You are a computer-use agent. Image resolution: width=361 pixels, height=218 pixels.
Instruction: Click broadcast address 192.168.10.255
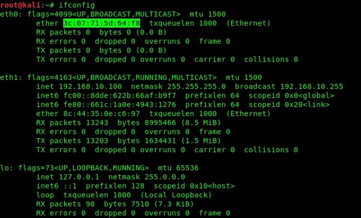point(312,86)
